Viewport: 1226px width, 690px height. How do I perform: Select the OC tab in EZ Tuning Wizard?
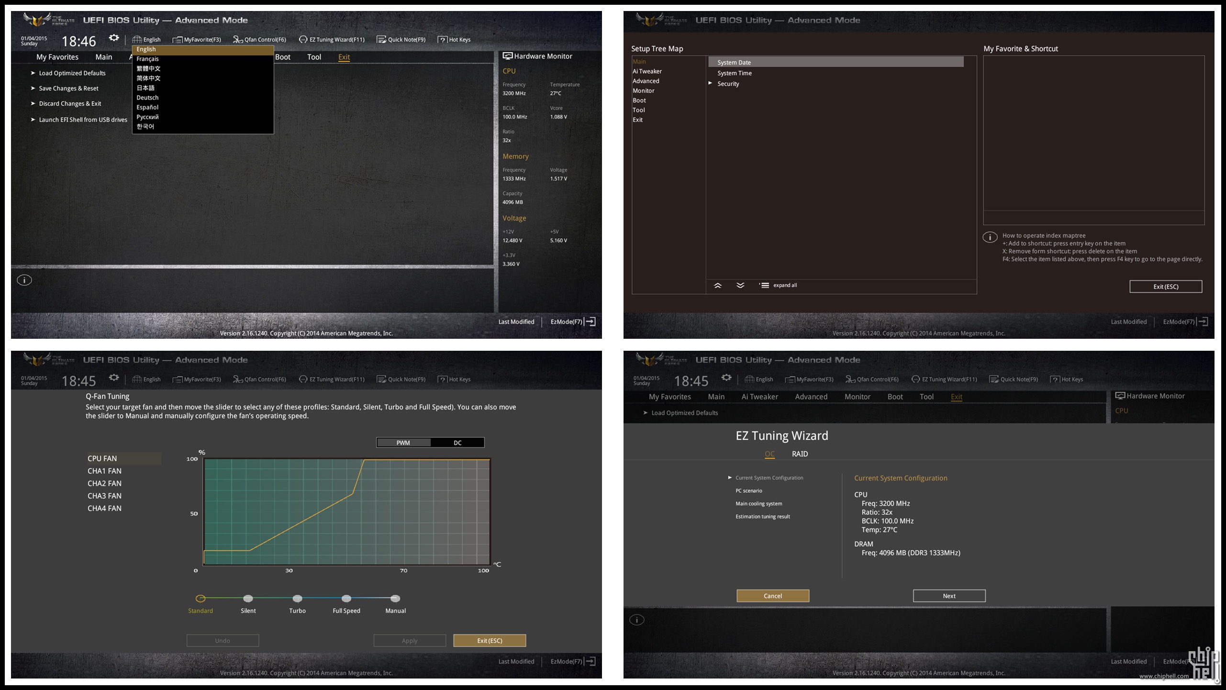[x=769, y=454]
